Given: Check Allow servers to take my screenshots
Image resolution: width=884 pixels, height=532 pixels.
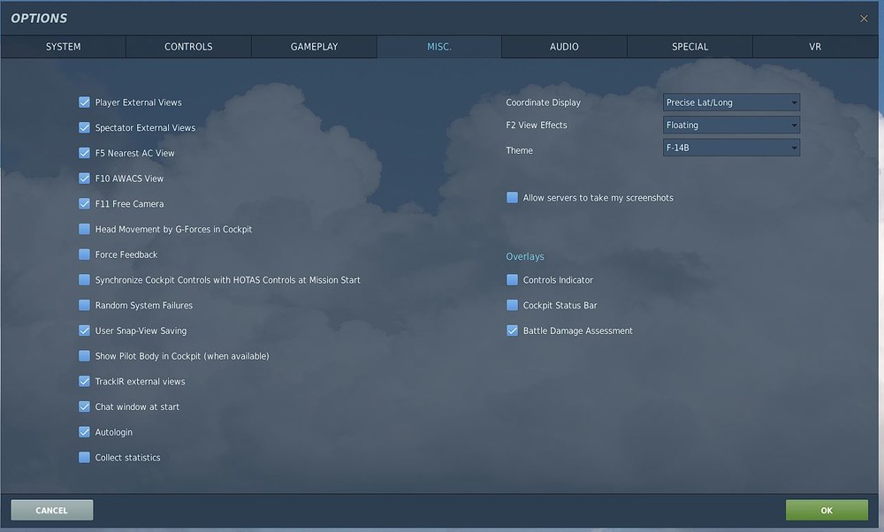Looking at the screenshot, I should [512, 197].
